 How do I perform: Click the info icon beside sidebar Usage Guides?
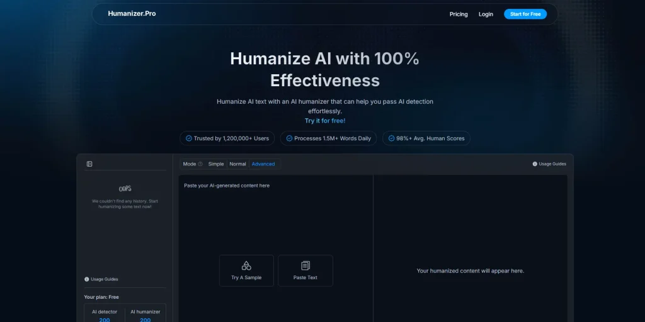[x=87, y=279]
